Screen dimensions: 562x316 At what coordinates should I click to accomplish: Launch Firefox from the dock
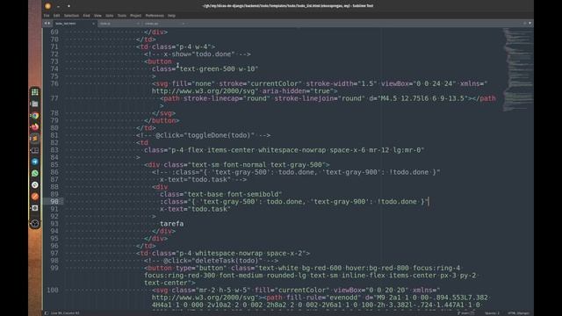coord(35,127)
